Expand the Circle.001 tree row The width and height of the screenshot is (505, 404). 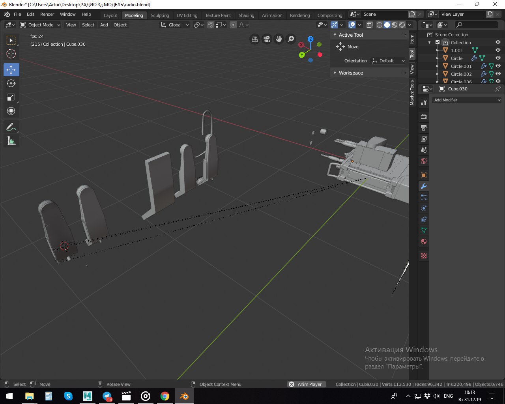coord(438,66)
